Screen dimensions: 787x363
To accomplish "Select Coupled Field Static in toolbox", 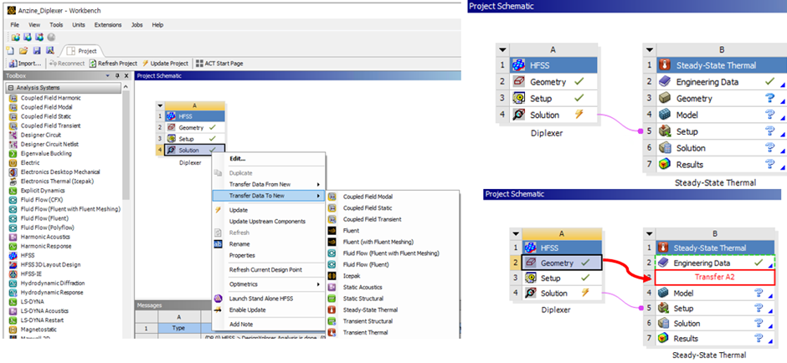I will [44, 116].
